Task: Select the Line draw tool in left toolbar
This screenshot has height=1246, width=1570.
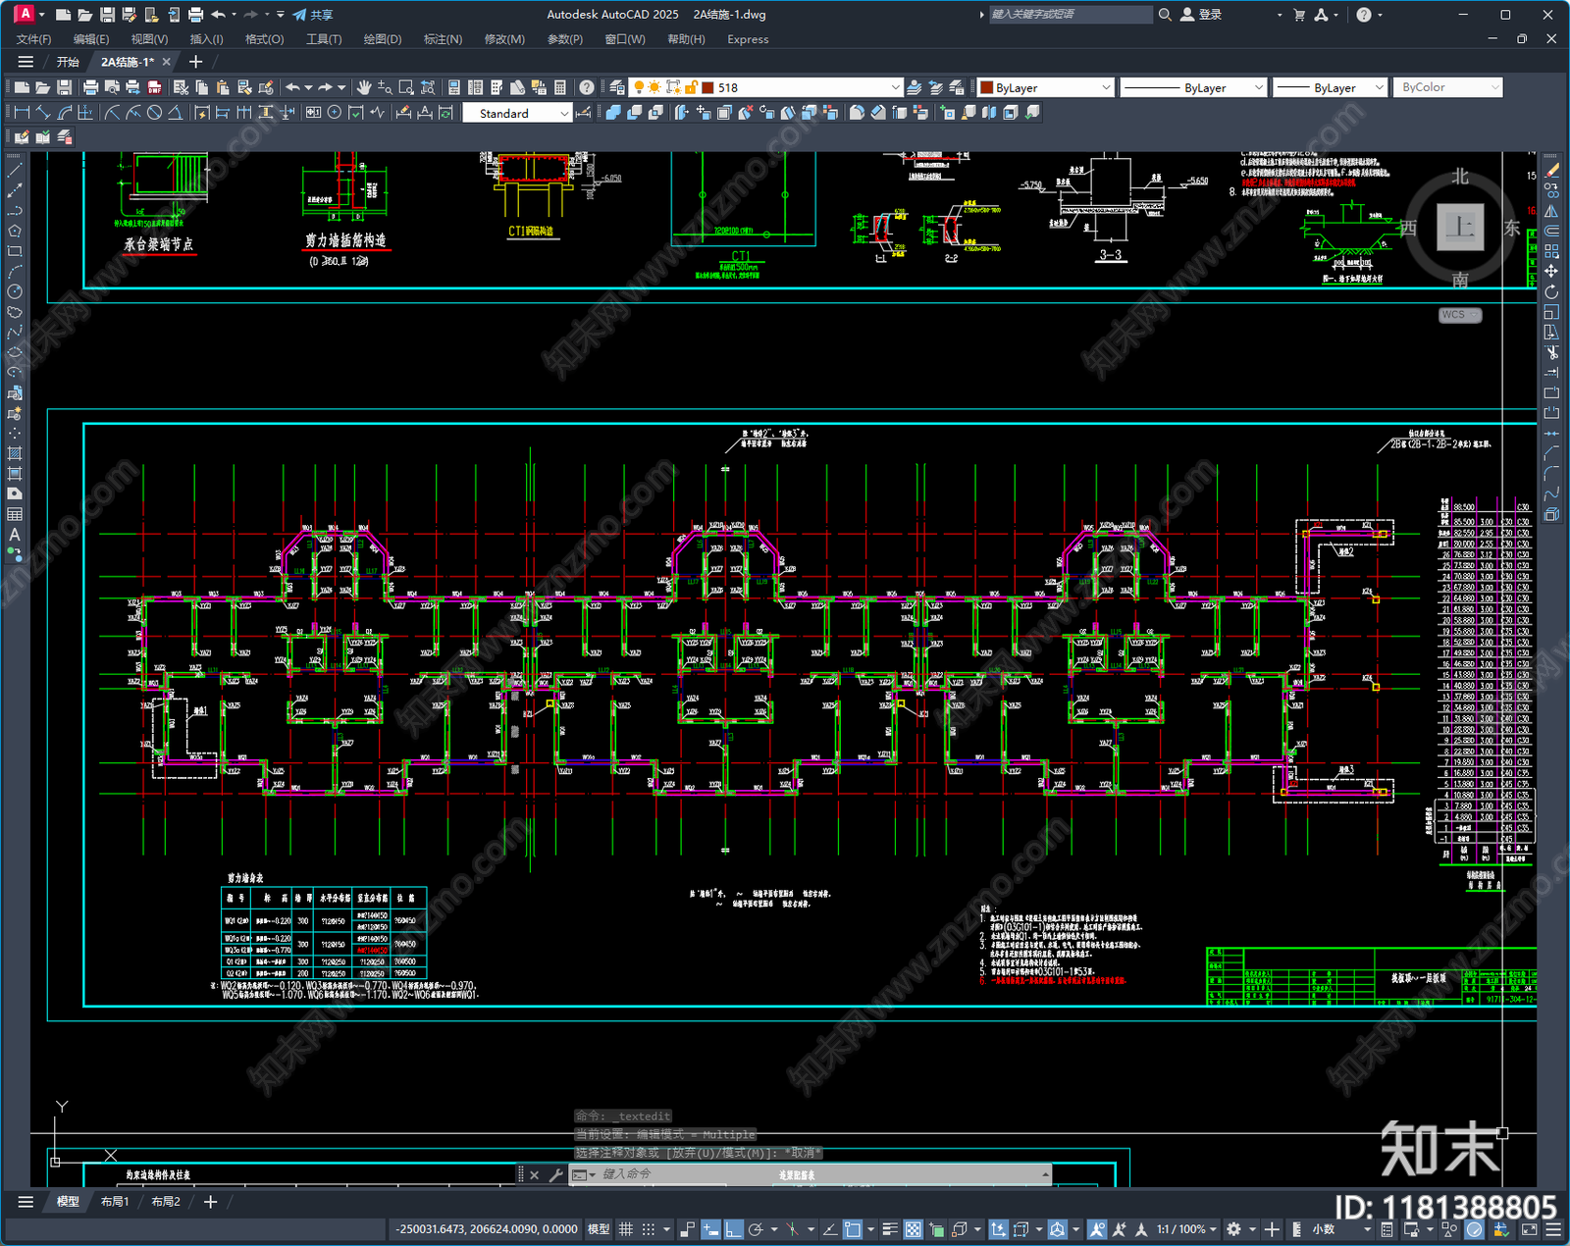Action: coord(15,171)
